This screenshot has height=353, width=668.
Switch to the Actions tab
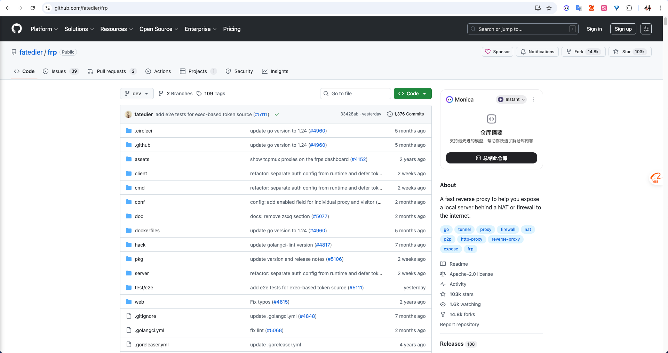(x=158, y=71)
